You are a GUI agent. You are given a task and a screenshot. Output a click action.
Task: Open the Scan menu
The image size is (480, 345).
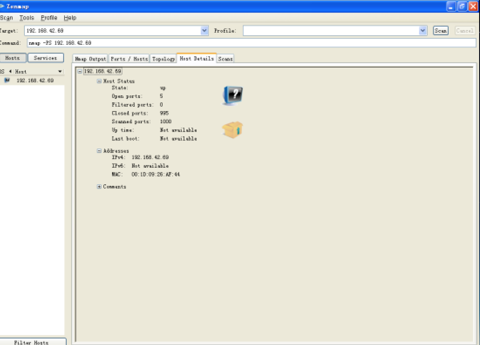click(x=7, y=18)
